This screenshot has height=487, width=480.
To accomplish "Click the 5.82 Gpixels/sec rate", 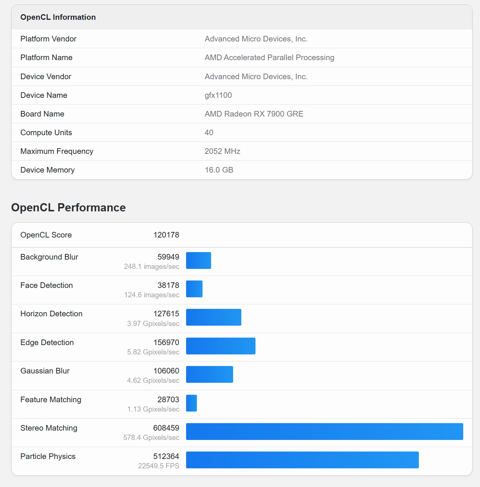I will point(153,352).
